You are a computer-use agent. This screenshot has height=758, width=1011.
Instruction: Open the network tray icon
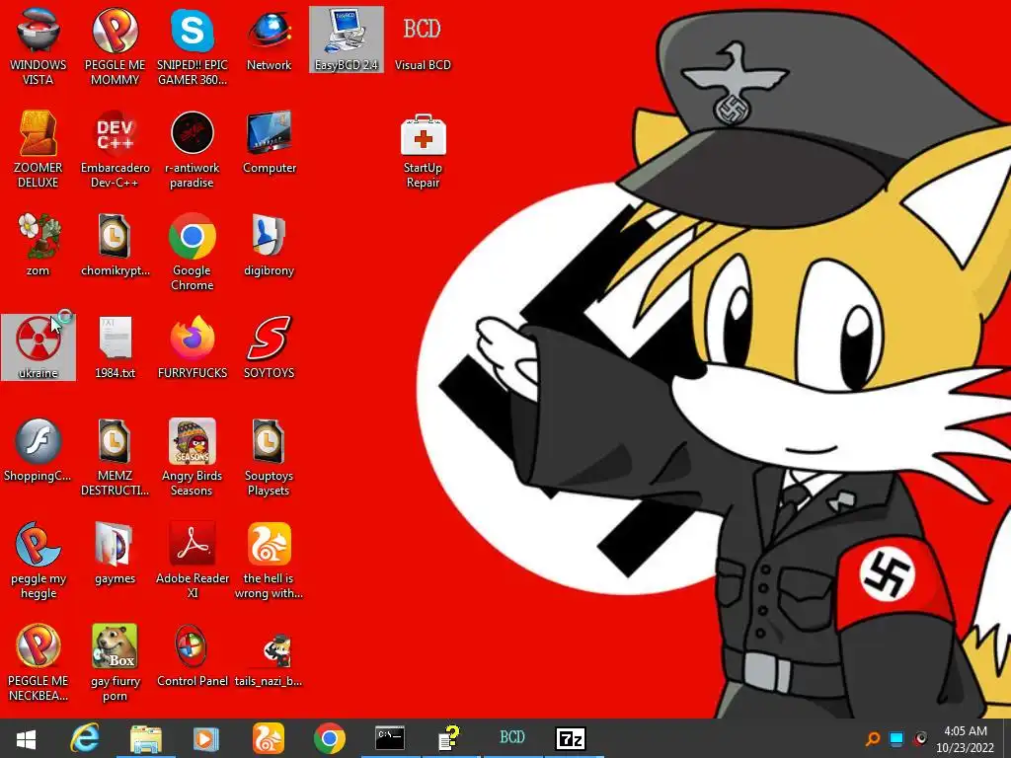coord(896,738)
